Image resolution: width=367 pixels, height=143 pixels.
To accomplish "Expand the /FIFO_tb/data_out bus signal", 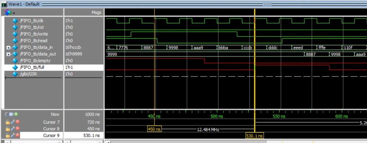I will (x=8, y=54).
